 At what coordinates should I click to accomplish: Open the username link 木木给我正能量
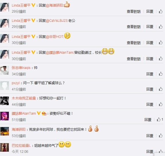(24, 98)
